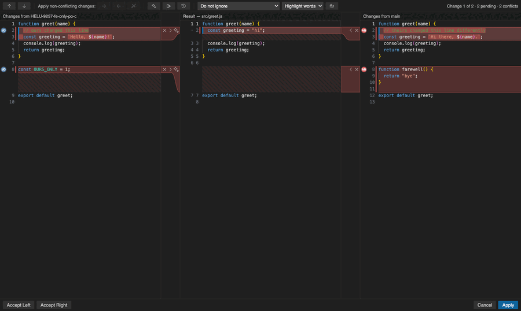The width and height of the screenshot is (521, 311).
Task: Magic resolve OURS_ONLY conflict wand icon
Action: click(x=176, y=69)
